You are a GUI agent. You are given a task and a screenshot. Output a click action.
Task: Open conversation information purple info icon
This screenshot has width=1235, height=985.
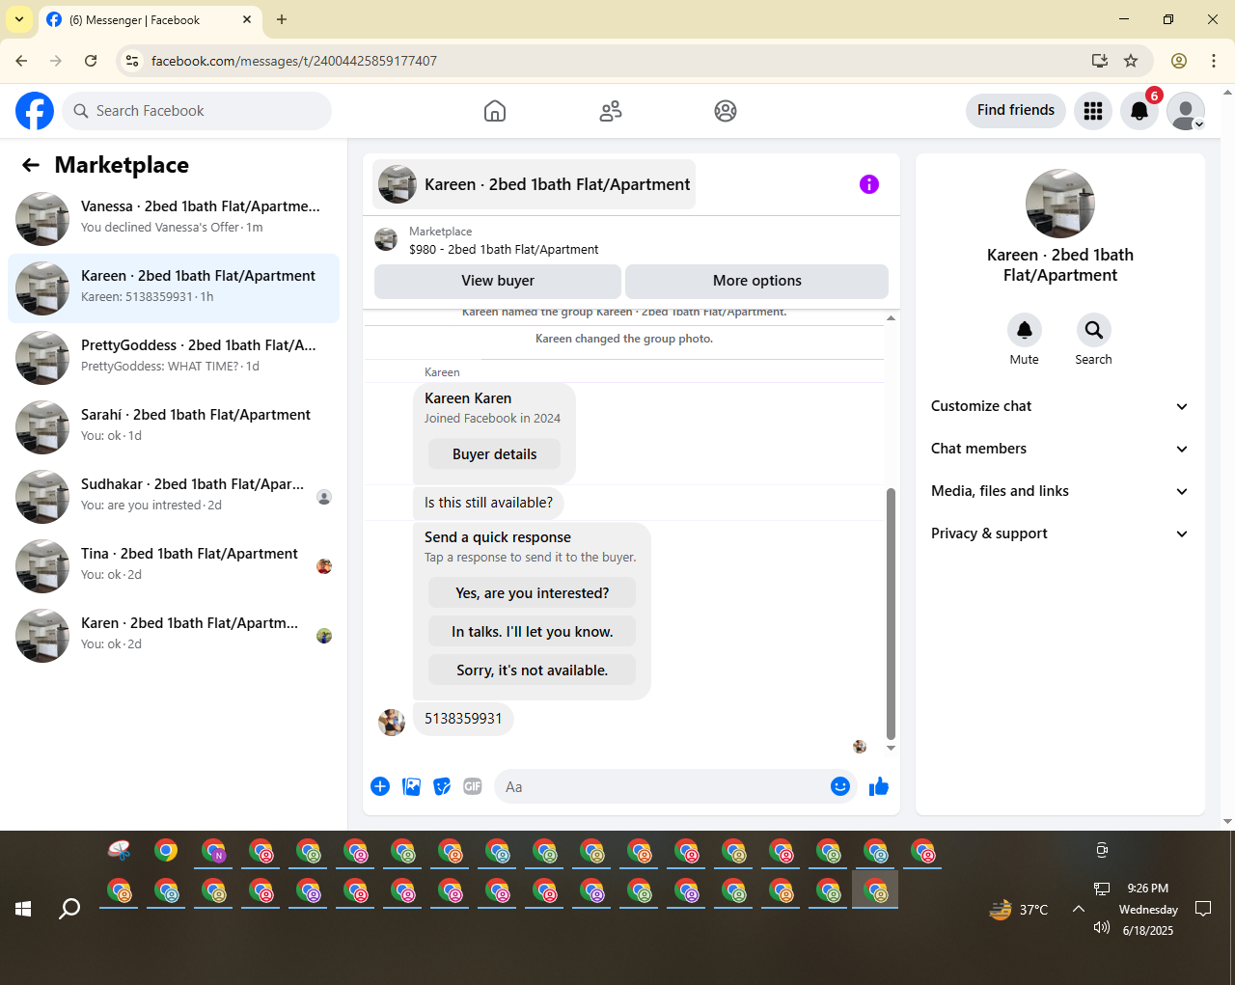coord(869,184)
